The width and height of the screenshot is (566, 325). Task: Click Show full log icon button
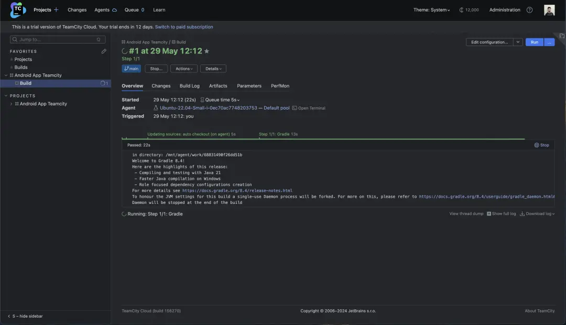(502, 214)
